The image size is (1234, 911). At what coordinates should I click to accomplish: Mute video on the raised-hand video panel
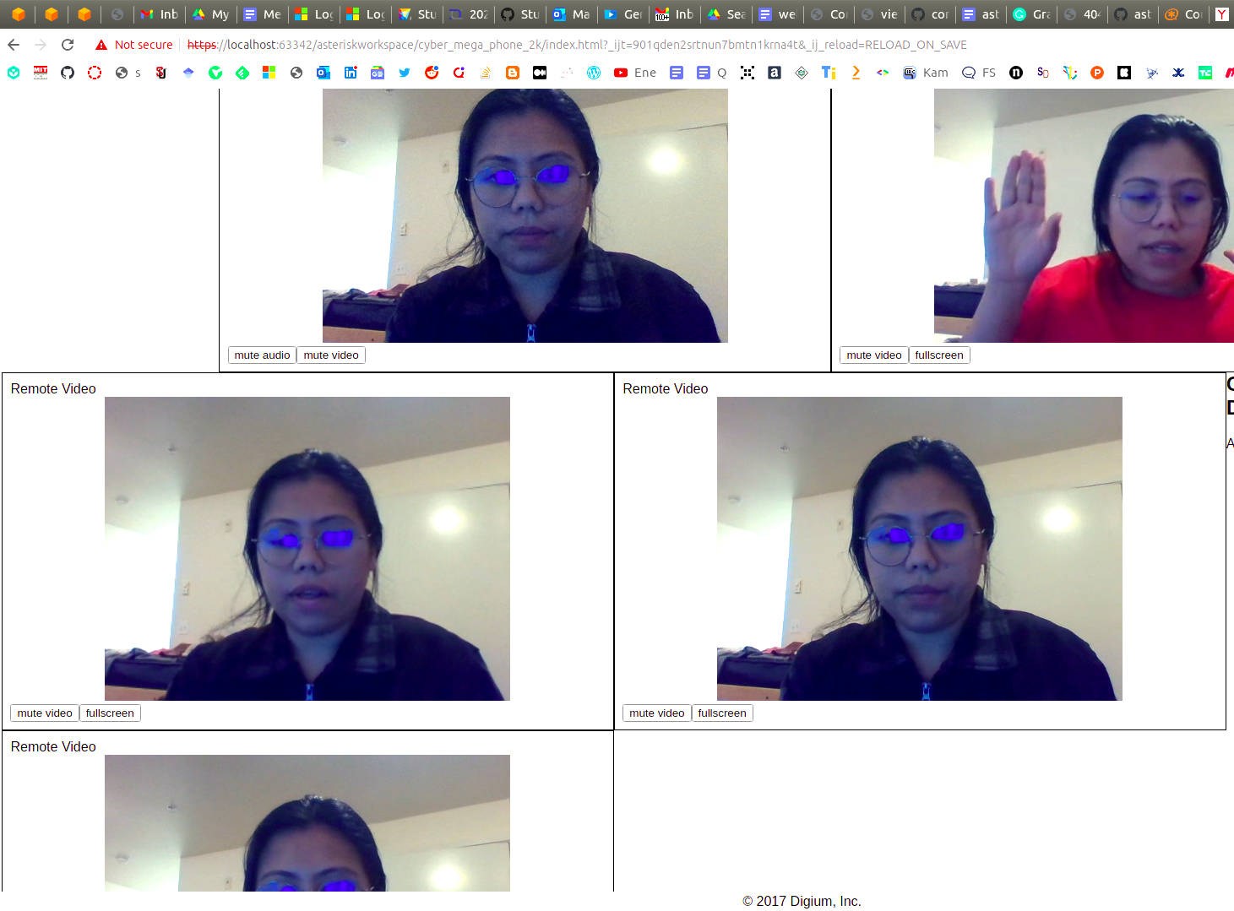(873, 355)
